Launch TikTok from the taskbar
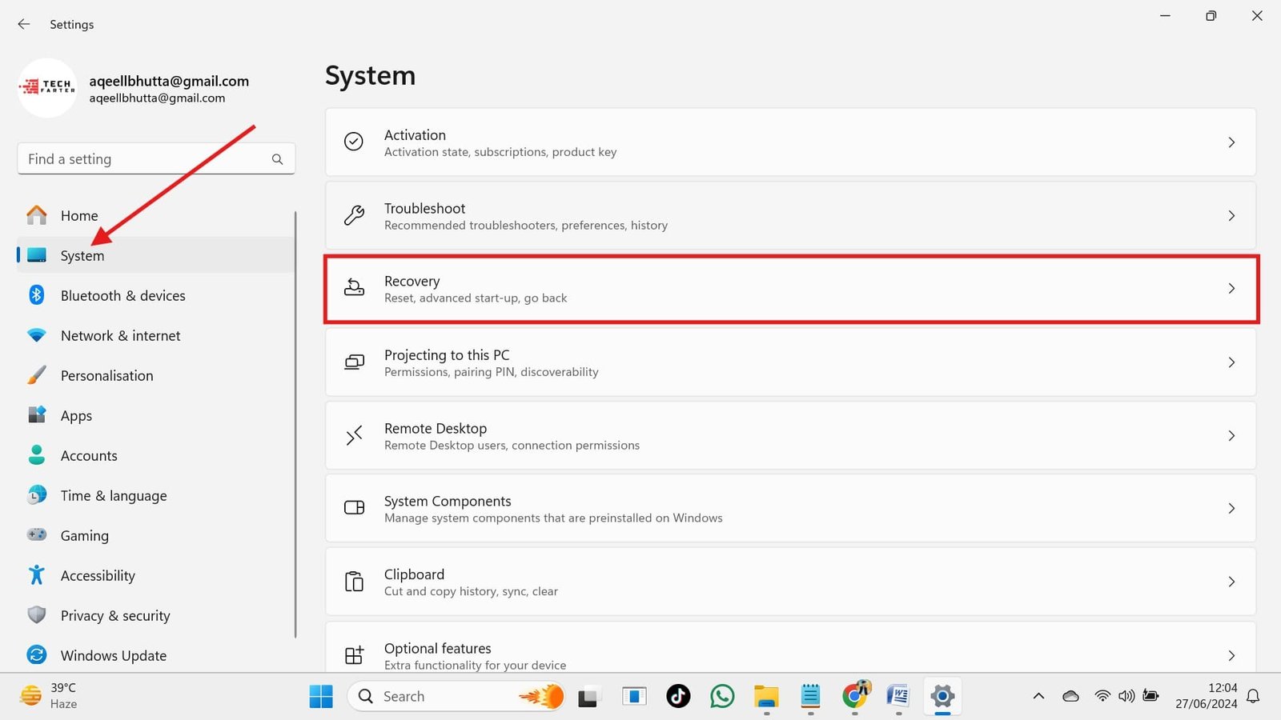1281x720 pixels. (678, 696)
